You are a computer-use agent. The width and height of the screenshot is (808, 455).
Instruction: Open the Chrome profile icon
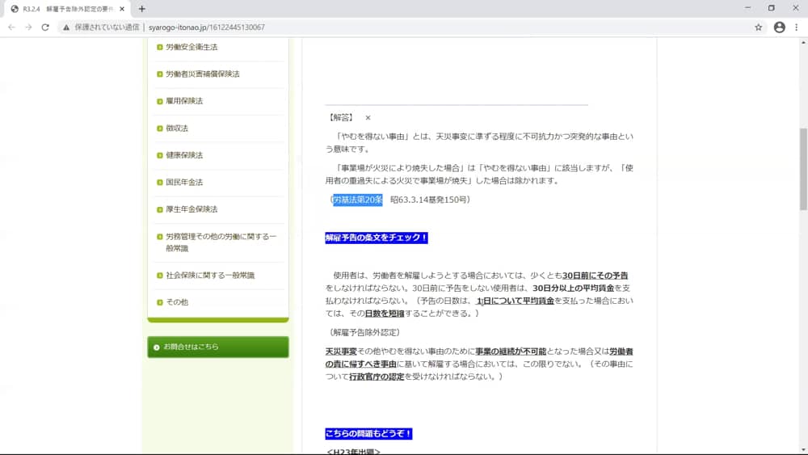779,27
